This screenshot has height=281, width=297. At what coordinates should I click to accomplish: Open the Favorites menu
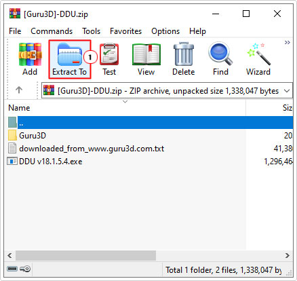pyautogui.click(x=125, y=31)
